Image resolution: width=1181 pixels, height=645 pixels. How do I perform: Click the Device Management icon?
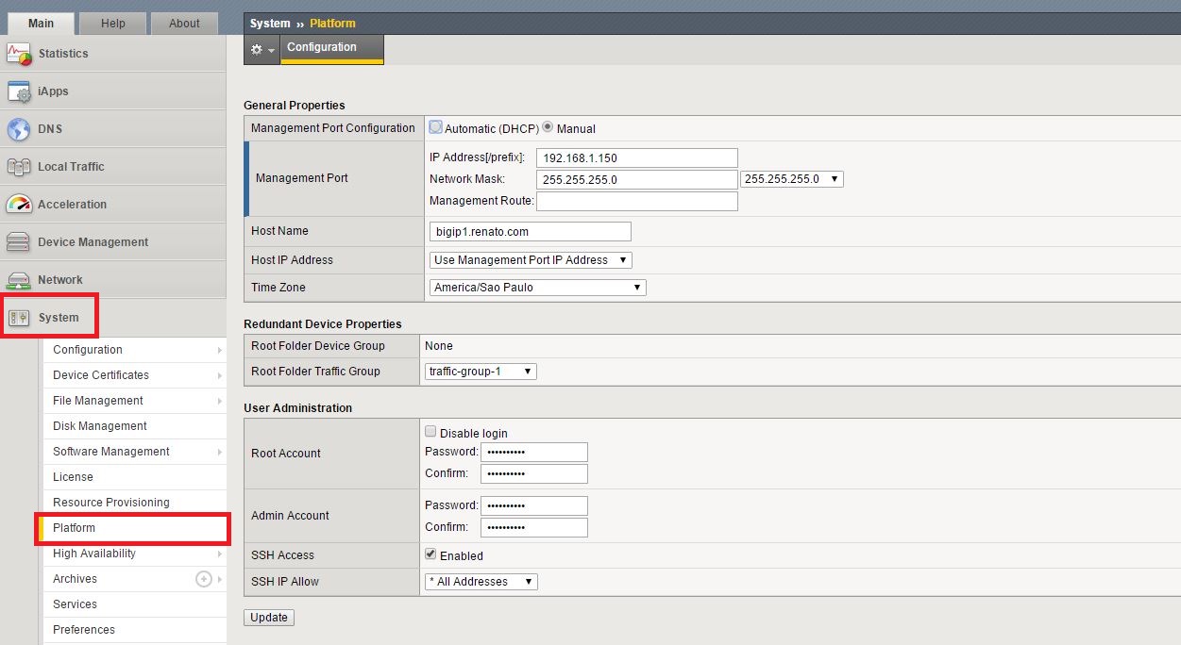point(19,242)
